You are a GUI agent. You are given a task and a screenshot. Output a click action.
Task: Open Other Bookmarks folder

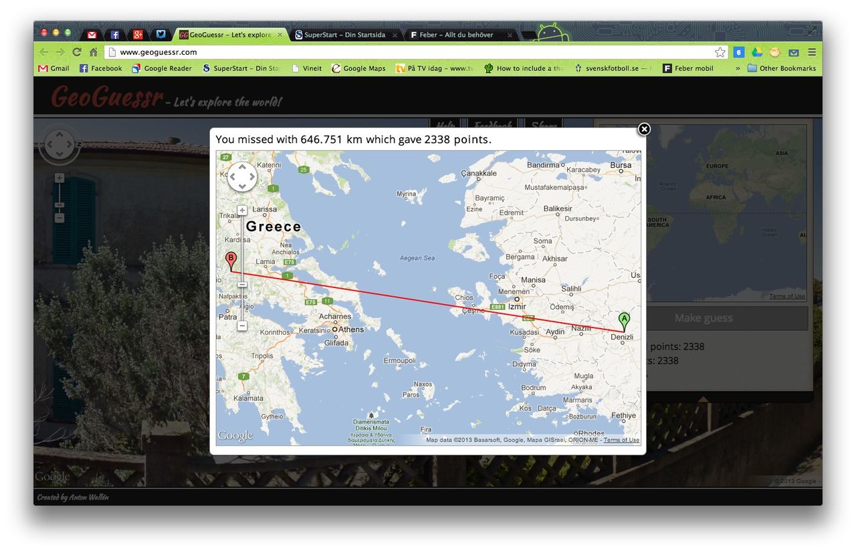pyautogui.click(x=782, y=68)
